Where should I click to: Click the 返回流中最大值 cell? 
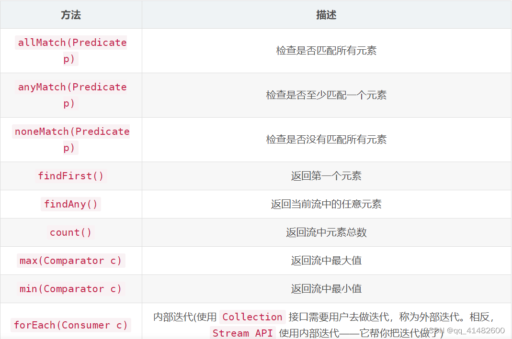(x=326, y=260)
